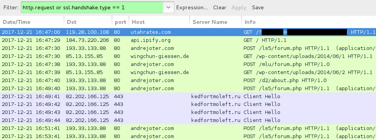Select the 16:53:41 andrejoter.com POST row
This screenshot has width=376, height=140.
(188, 136)
